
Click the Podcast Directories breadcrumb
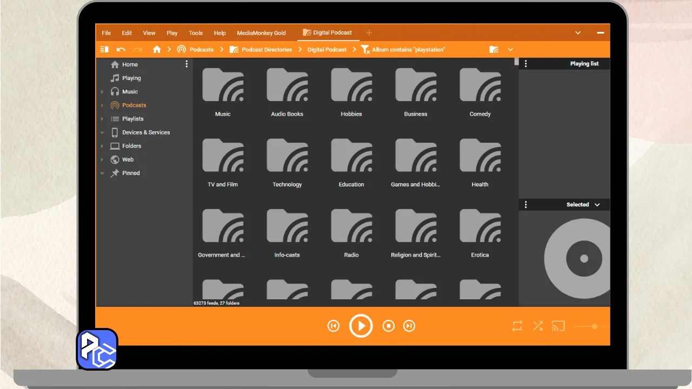point(267,49)
